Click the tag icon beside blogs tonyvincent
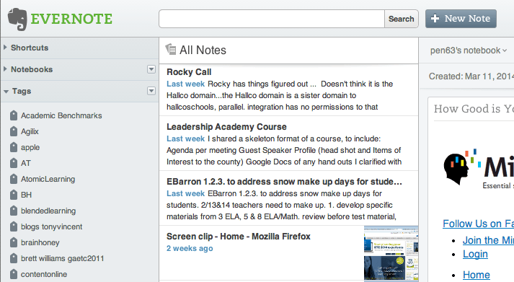The height and width of the screenshot is (282, 514). (14, 226)
